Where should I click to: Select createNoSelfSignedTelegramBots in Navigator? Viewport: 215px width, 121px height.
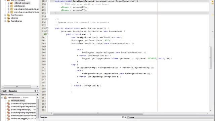(24, 104)
